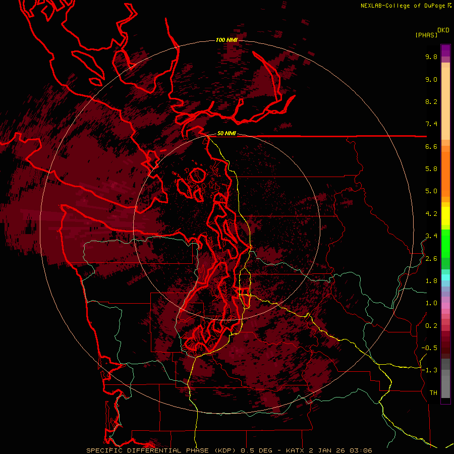Click the 4.2 legend value
The width and height of the screenshot is (454, 454).
click(x=431, y=214)
